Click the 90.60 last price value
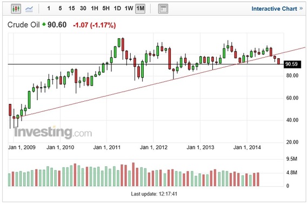The height and width of the screenshot is (204, 308). tap(57, 25)
